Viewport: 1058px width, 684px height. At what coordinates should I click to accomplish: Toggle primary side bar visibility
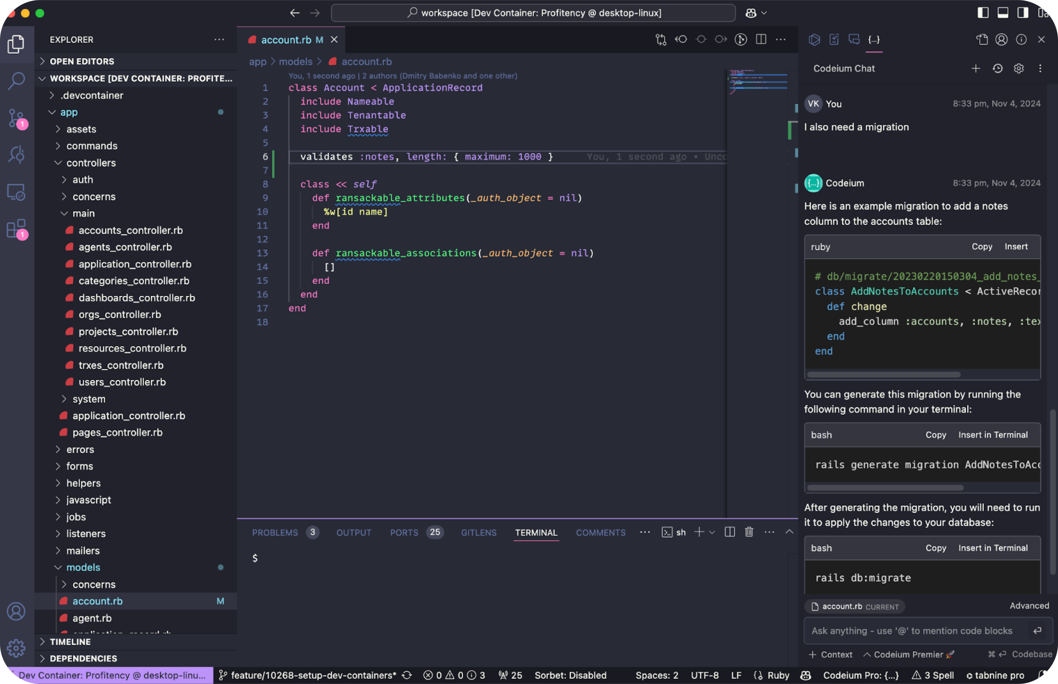(983, 13)
